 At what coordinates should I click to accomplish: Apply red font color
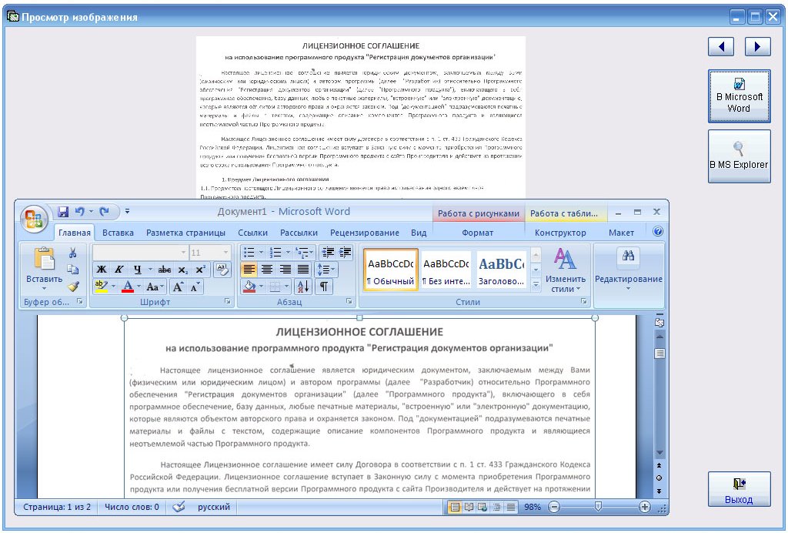[x=128, y=287]
